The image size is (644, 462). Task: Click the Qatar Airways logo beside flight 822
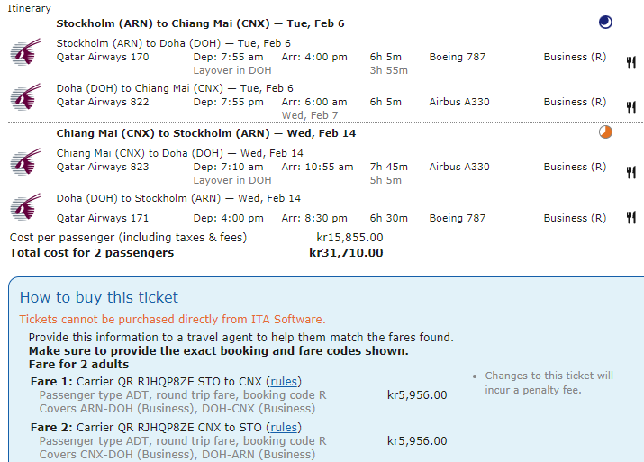(x=25, y=96)
